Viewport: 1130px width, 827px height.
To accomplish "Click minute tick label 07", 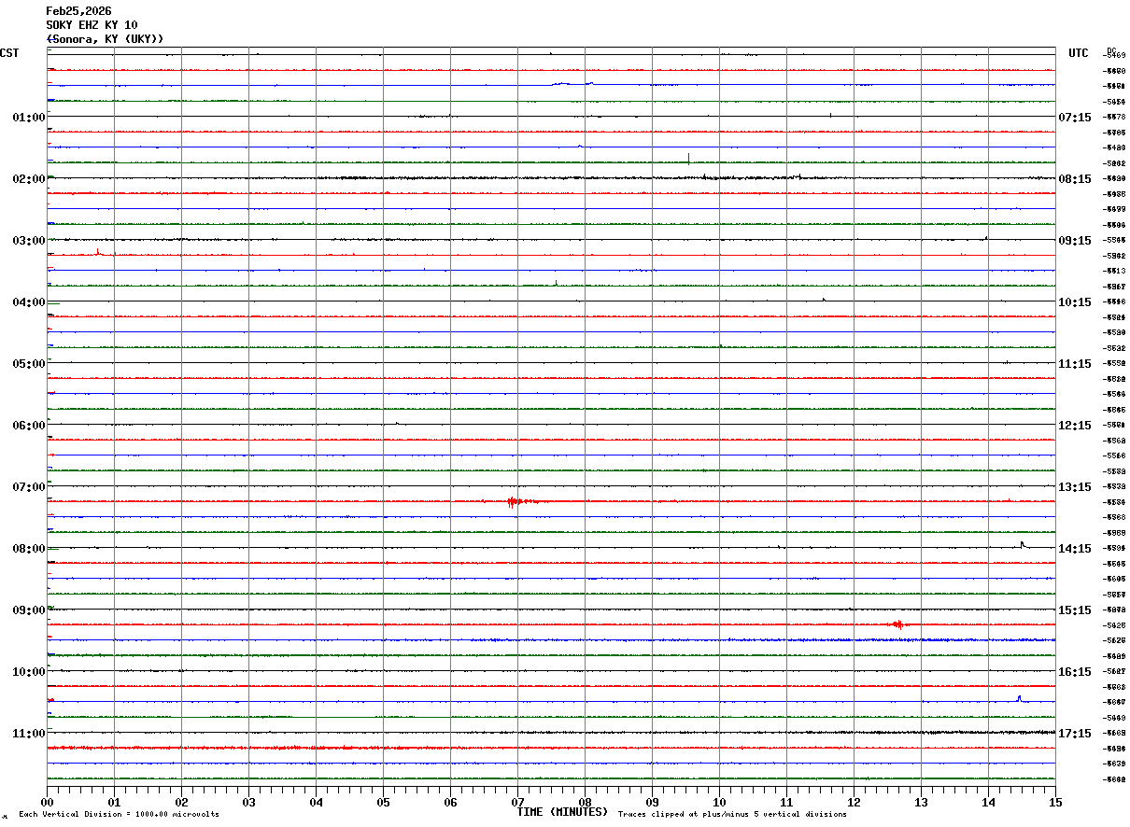I will click(517, 802).
